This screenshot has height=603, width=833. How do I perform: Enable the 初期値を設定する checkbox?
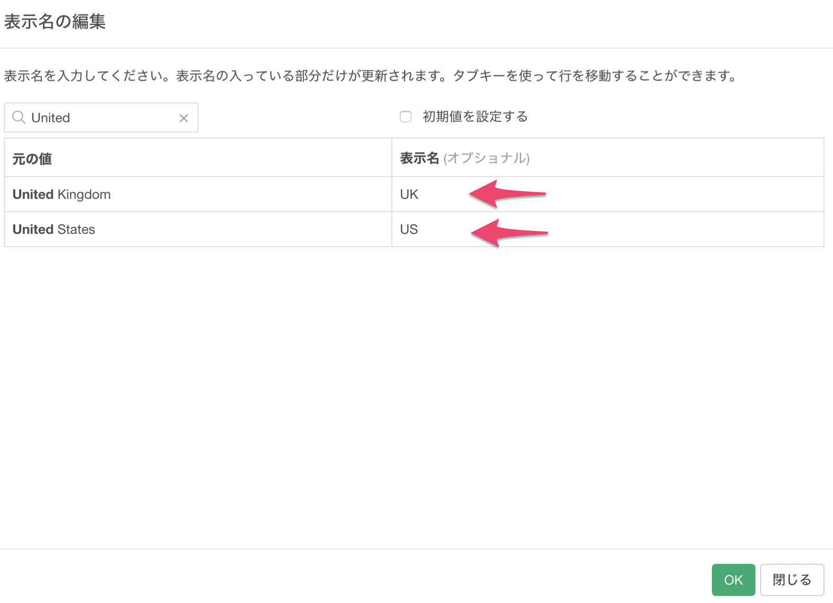point(406,116)
